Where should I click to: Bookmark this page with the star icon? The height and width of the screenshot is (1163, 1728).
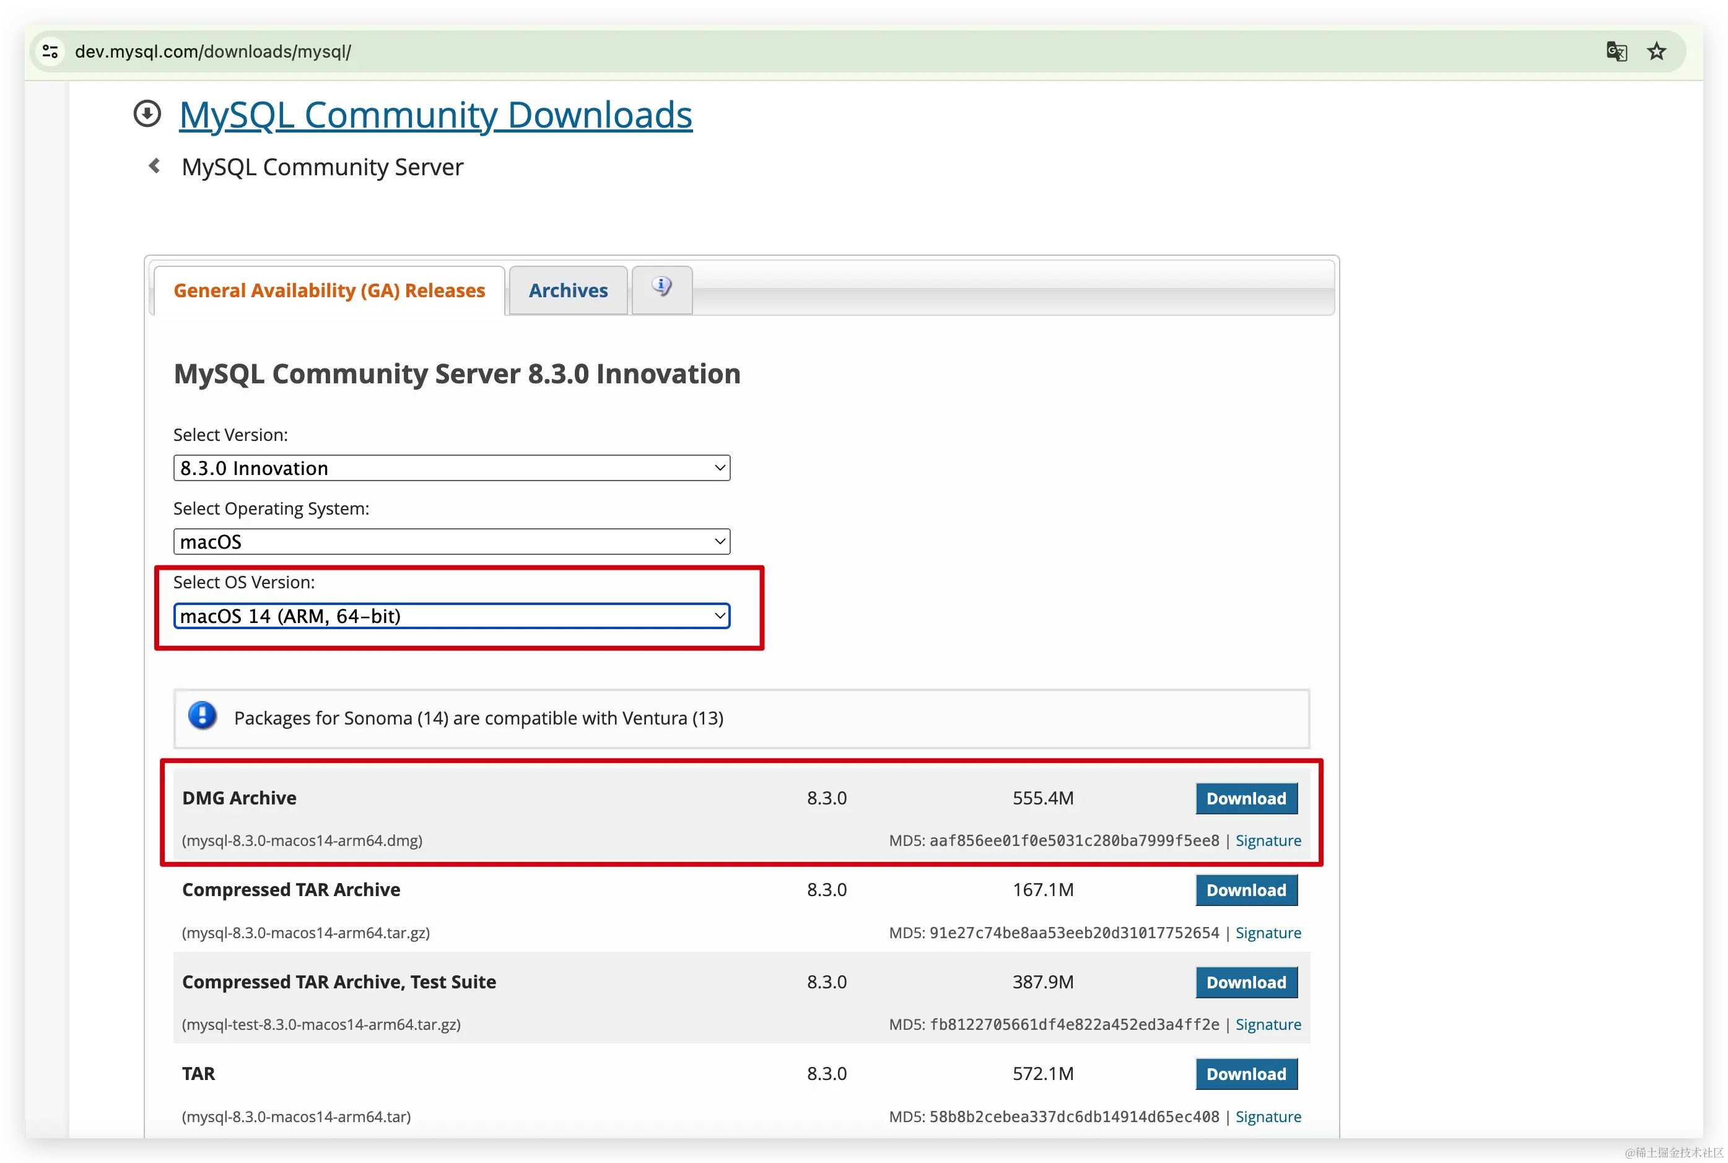point(1656,51)
